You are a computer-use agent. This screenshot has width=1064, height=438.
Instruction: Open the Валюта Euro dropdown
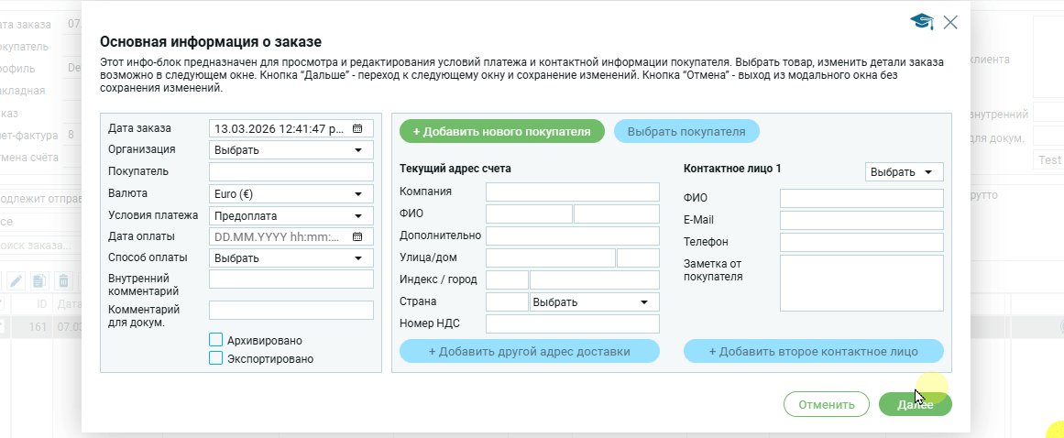(291, 194)
